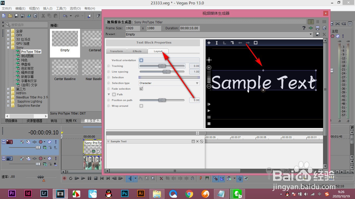Open the Undo history dropdown arrow
Image resolution: width=355 pixels, height=199 pixels.
[71, 16]
